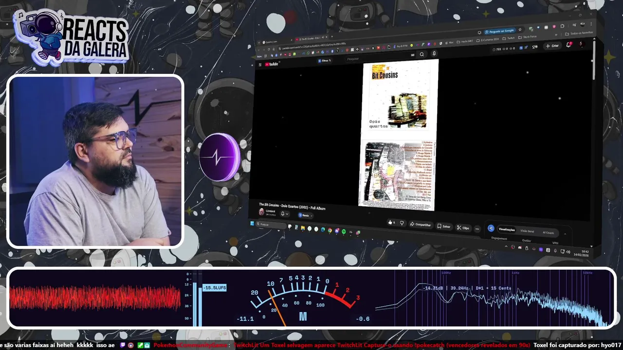Switch to AI Coach tab

tap(548, 232)
